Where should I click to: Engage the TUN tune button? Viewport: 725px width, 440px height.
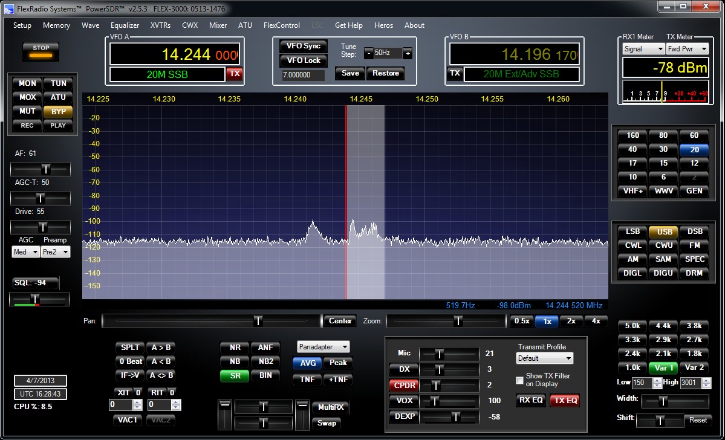point(58,83)
